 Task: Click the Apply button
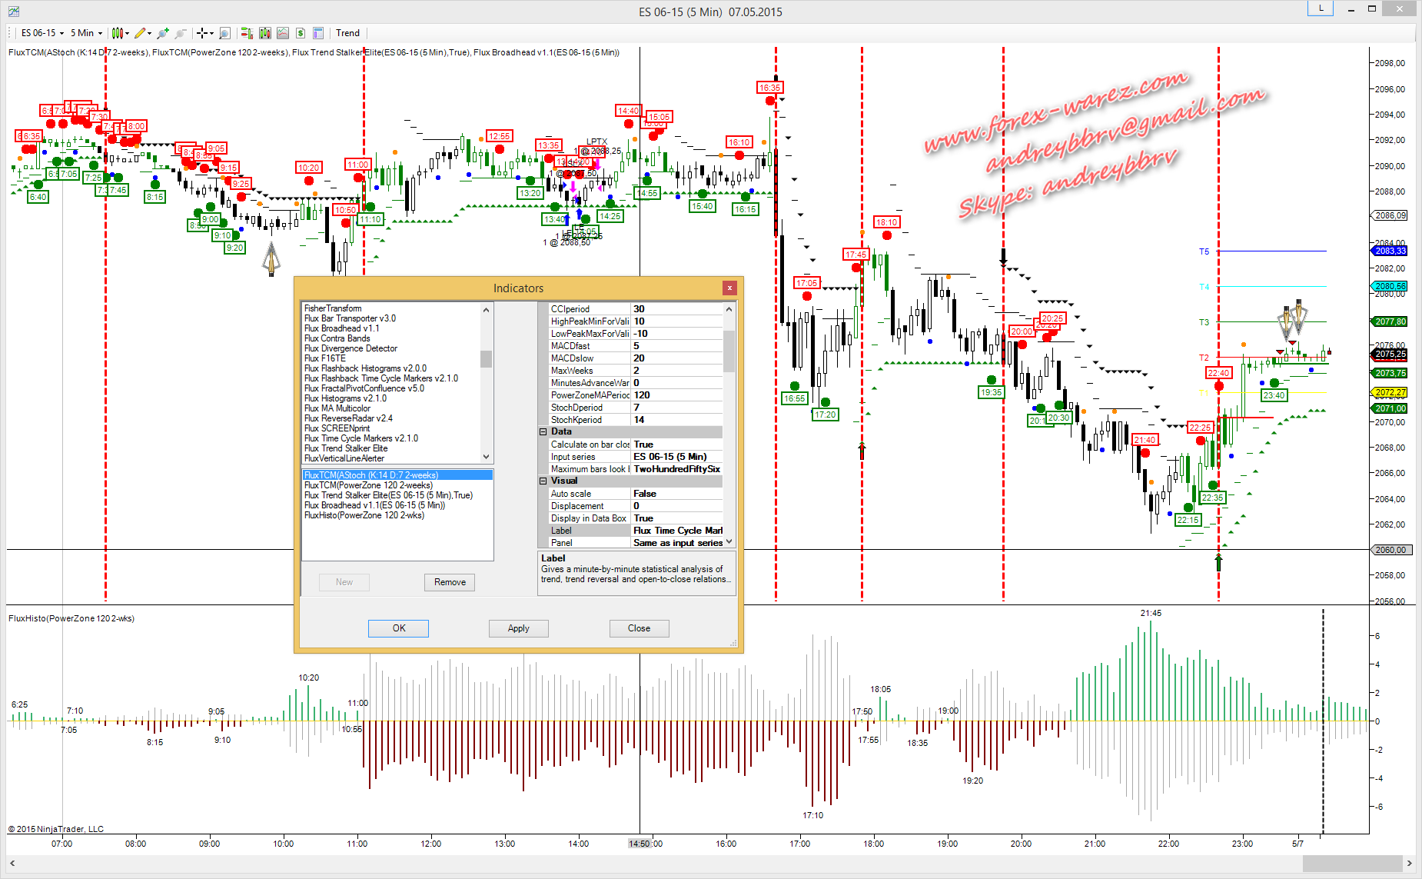click(518, 628)
